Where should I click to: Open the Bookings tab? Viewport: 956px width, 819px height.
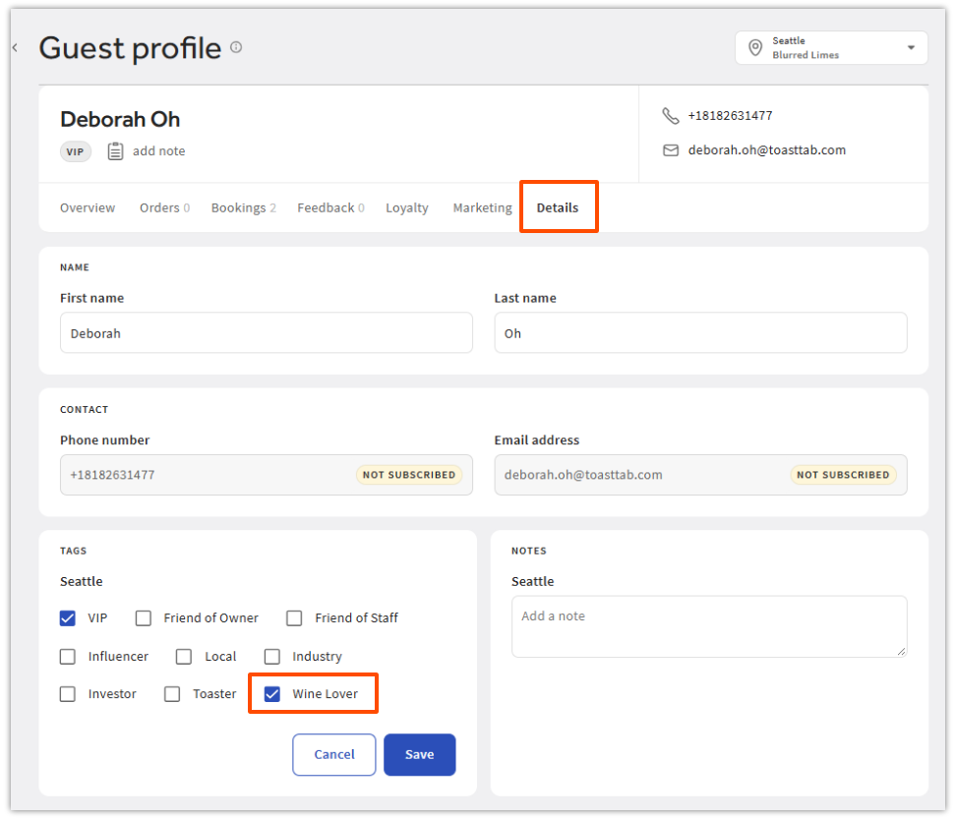pos(242,208)
